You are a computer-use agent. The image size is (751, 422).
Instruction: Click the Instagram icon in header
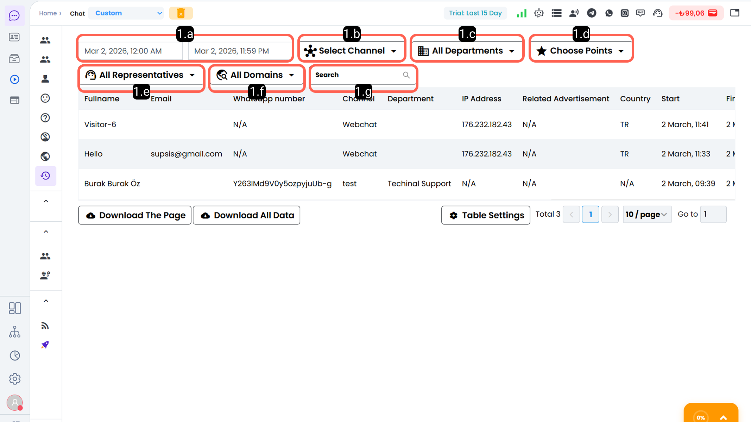[625, 13]
